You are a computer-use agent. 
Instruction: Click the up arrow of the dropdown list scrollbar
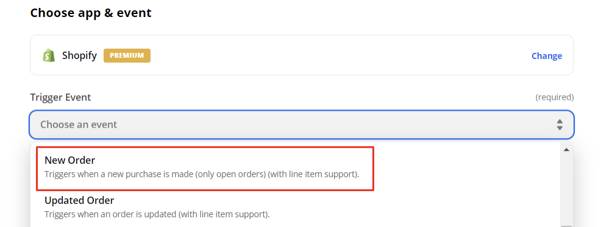click(566, 150)
